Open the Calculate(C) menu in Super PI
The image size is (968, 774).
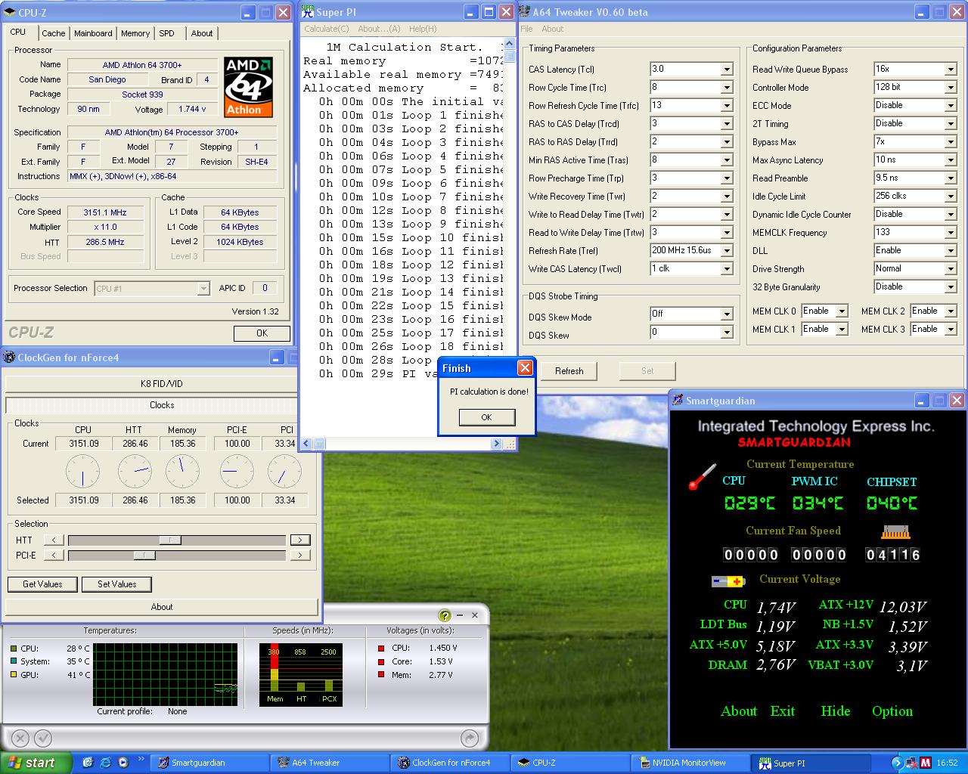327,29
